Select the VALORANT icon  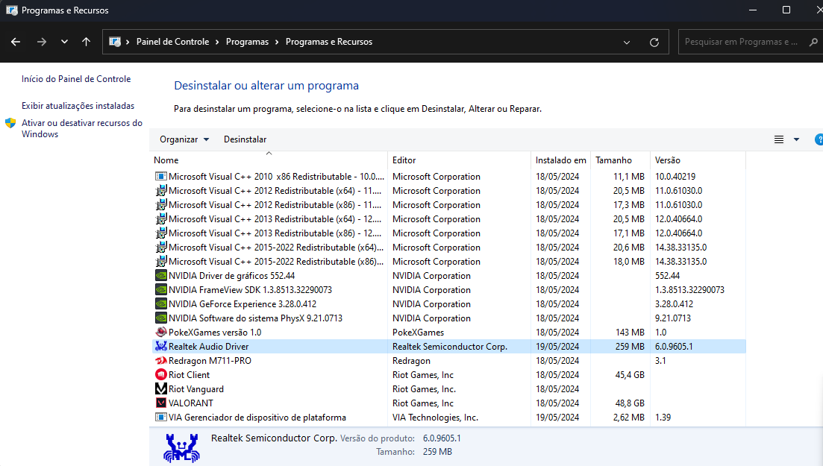point(161,403)
